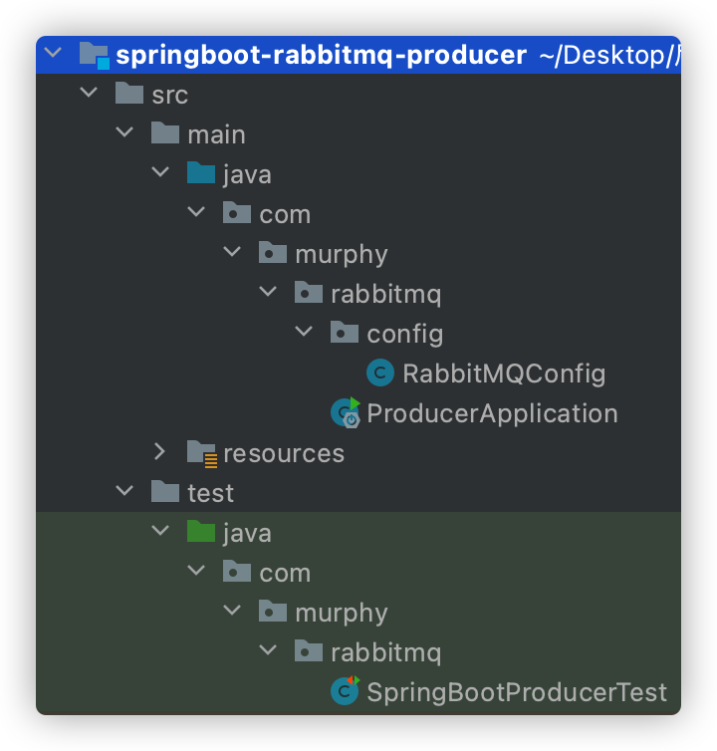717x751 pixels.
Task: Click the RabbitMQConfig class icon
Action: tap(380, 374)
